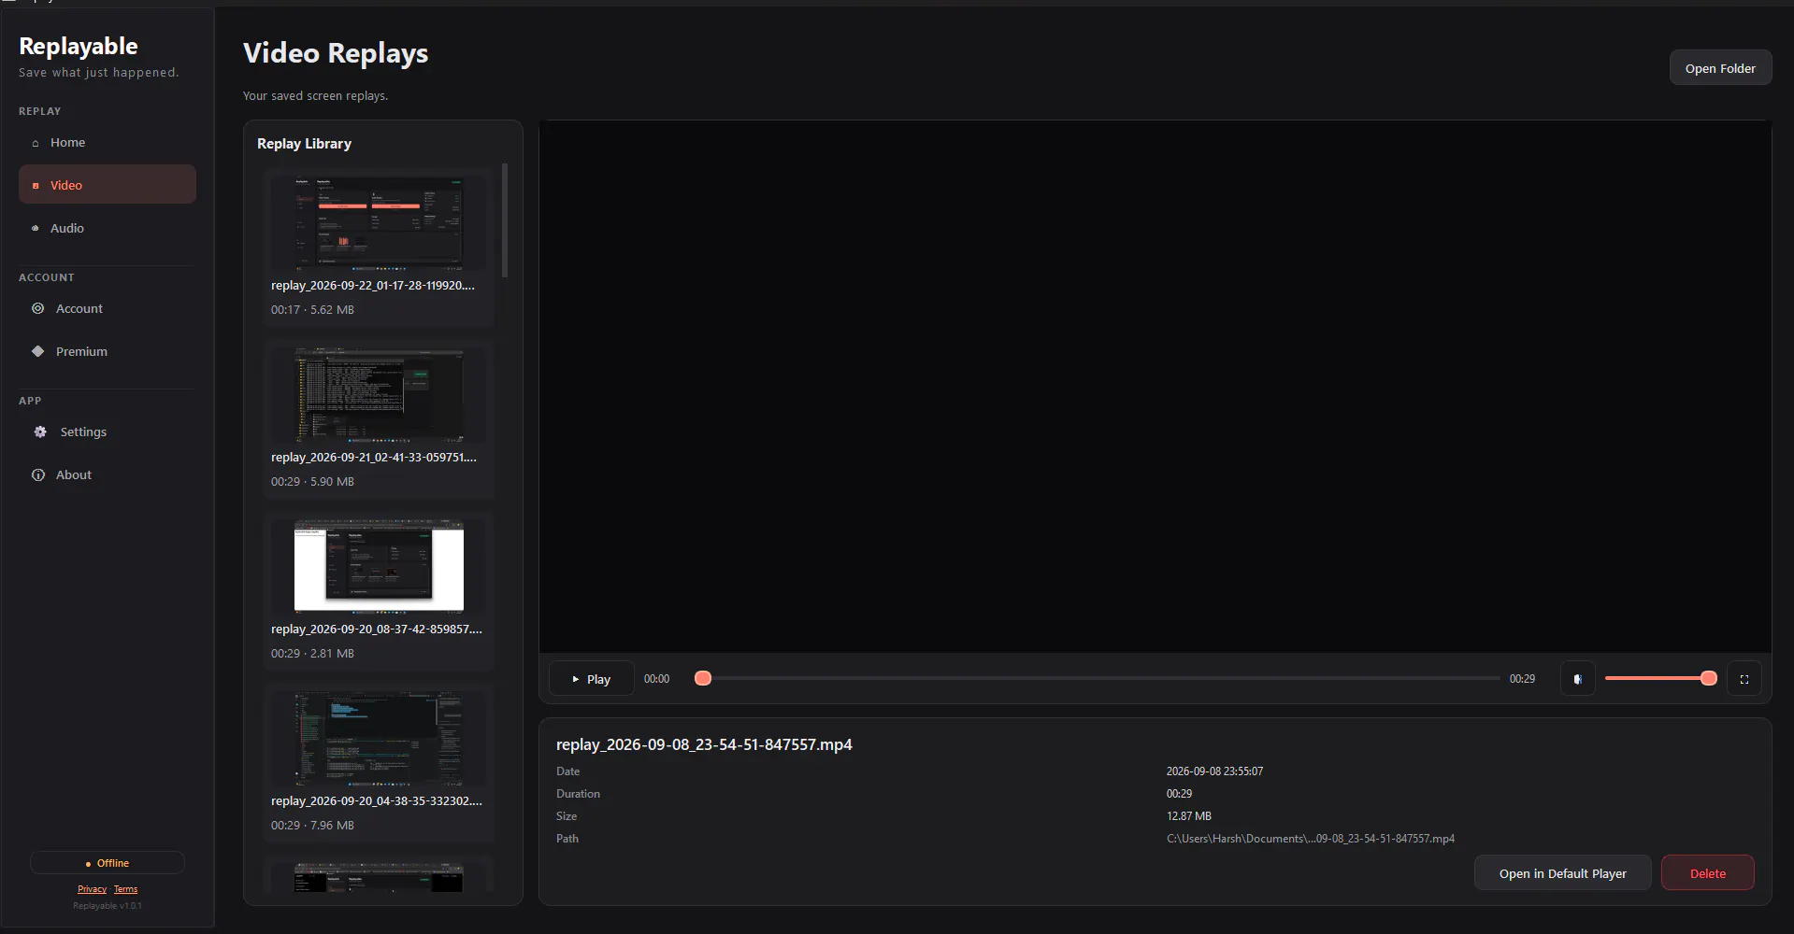Select replay_2026-09-20_08-37-42 thumbnail
Image resolution: width=1794 pixels, height=934 pixels.
coord(379,567)
